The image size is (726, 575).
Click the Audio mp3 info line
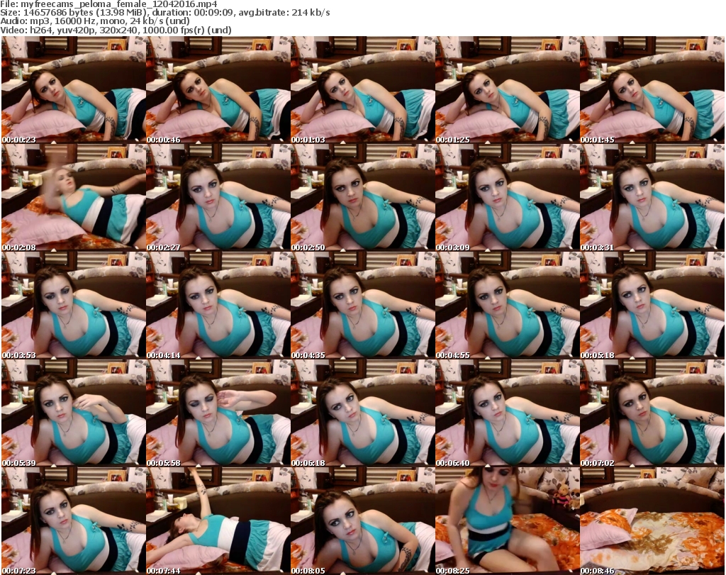pyautogui.click(x=95, y=21)
